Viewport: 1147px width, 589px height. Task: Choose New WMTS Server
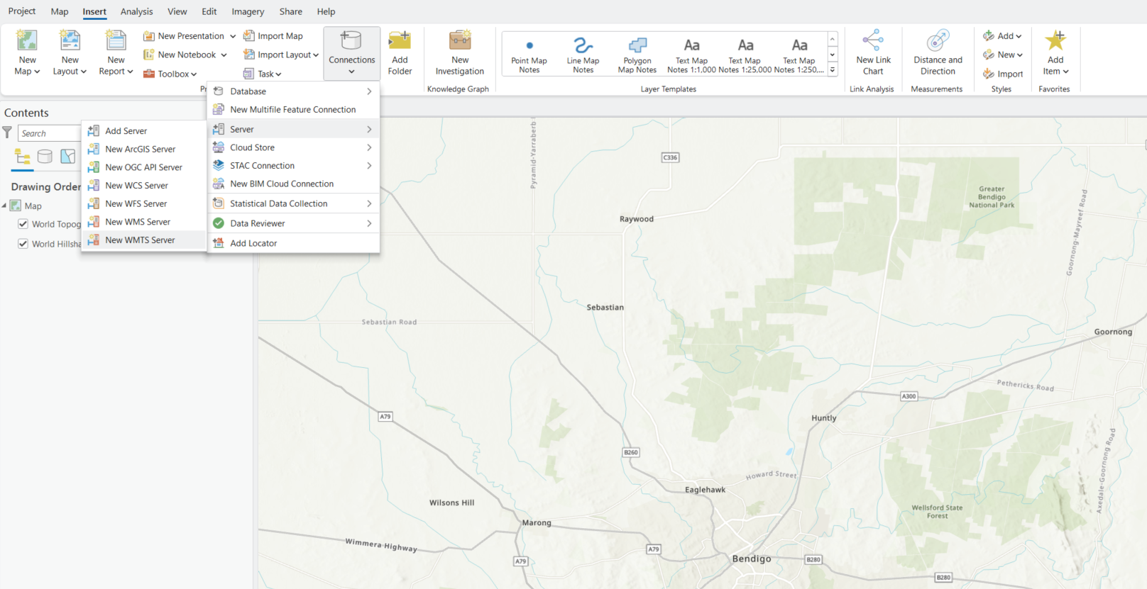(x=144, y=240)
